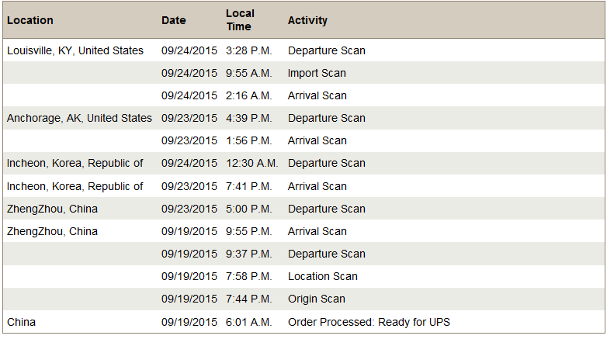Click the Location column header

[x=30, y=20]
